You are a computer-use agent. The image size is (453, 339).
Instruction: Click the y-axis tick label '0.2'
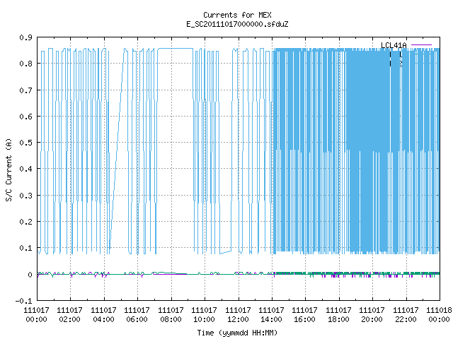coord(25,222)
